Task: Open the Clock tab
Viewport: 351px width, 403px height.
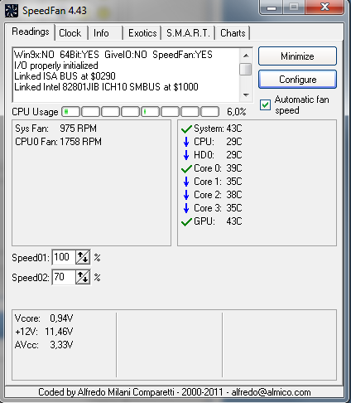Action: click(x=70, y=33)
